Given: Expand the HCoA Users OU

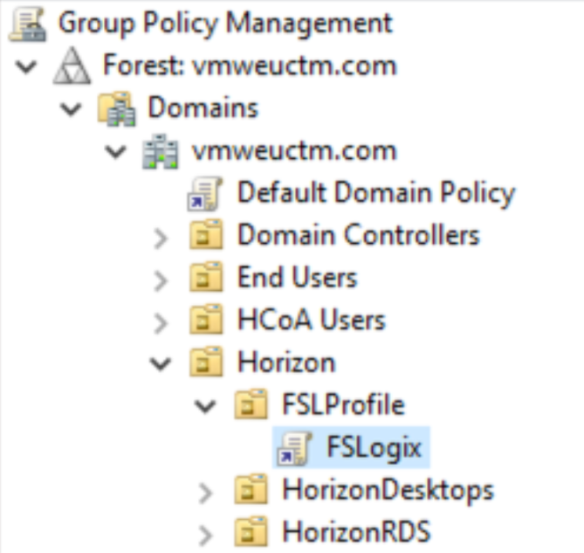Looking at the screenshot, I should click(161, 321).
